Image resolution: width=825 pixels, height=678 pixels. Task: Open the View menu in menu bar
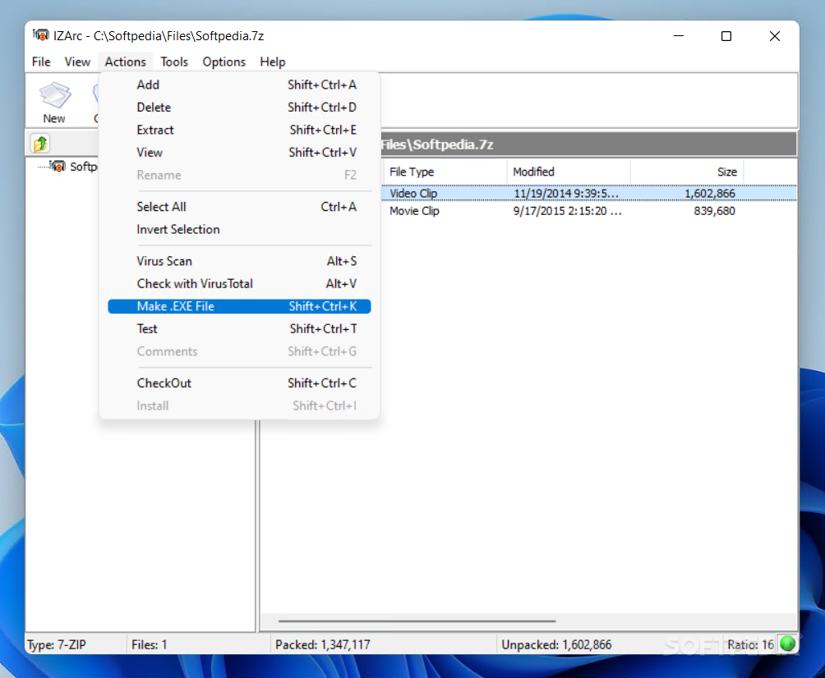click(x=77, y=62)
